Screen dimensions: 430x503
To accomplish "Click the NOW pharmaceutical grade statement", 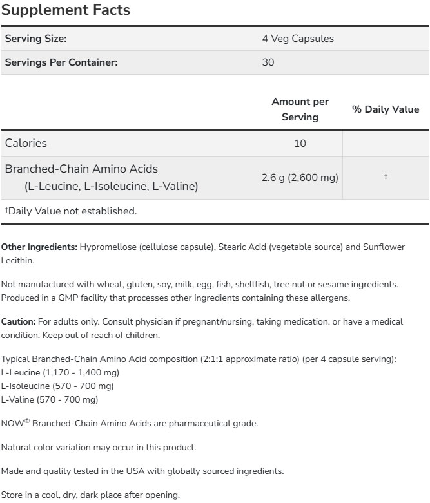I will coord(130,423).
